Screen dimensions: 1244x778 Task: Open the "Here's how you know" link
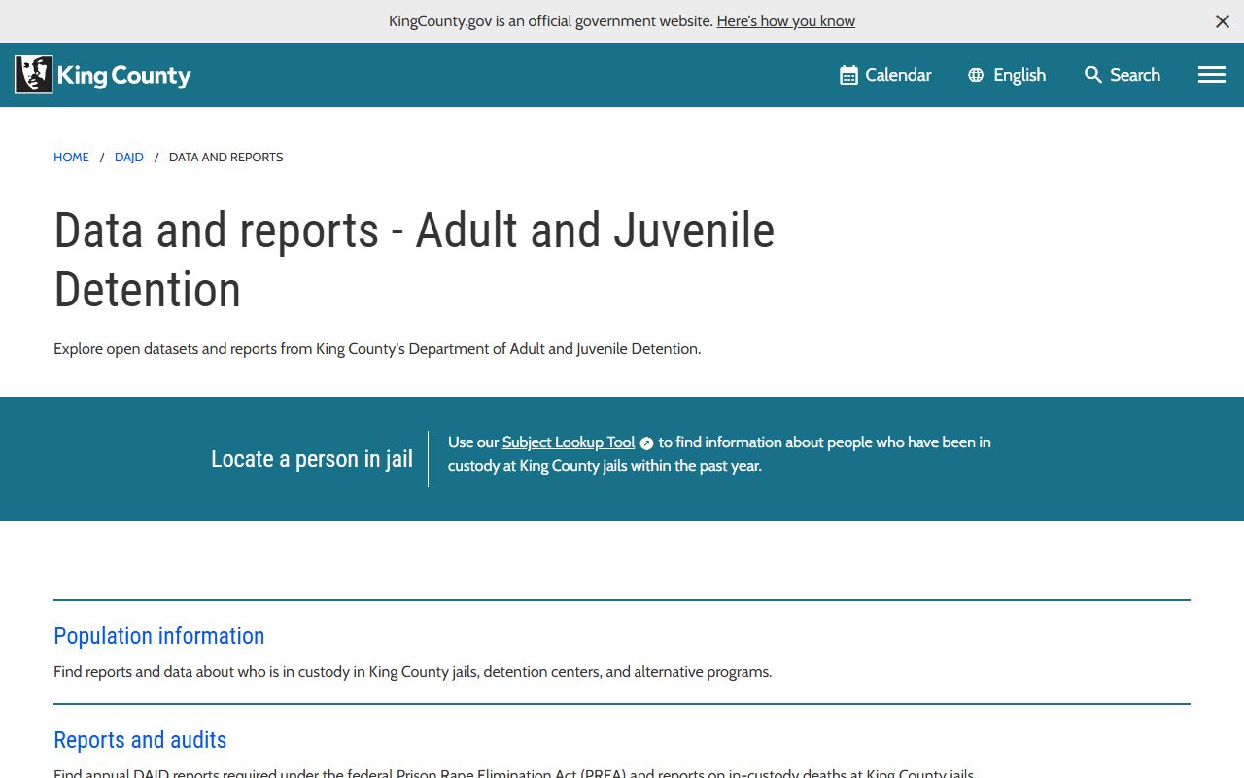[x=786, y=21]
